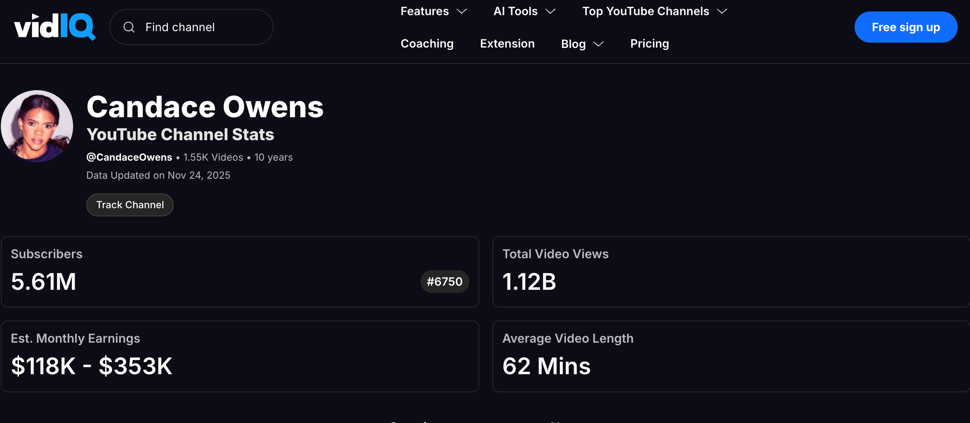Expand the Features chevron arrow
The image size is (970, 423).
point(462,11)
